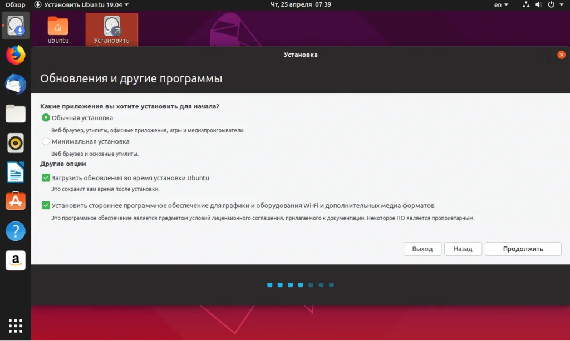Open the Amazon launcher in the dock
Image resolution: width=570 pixels, height=341 pixels.
[x=15, y=260]
